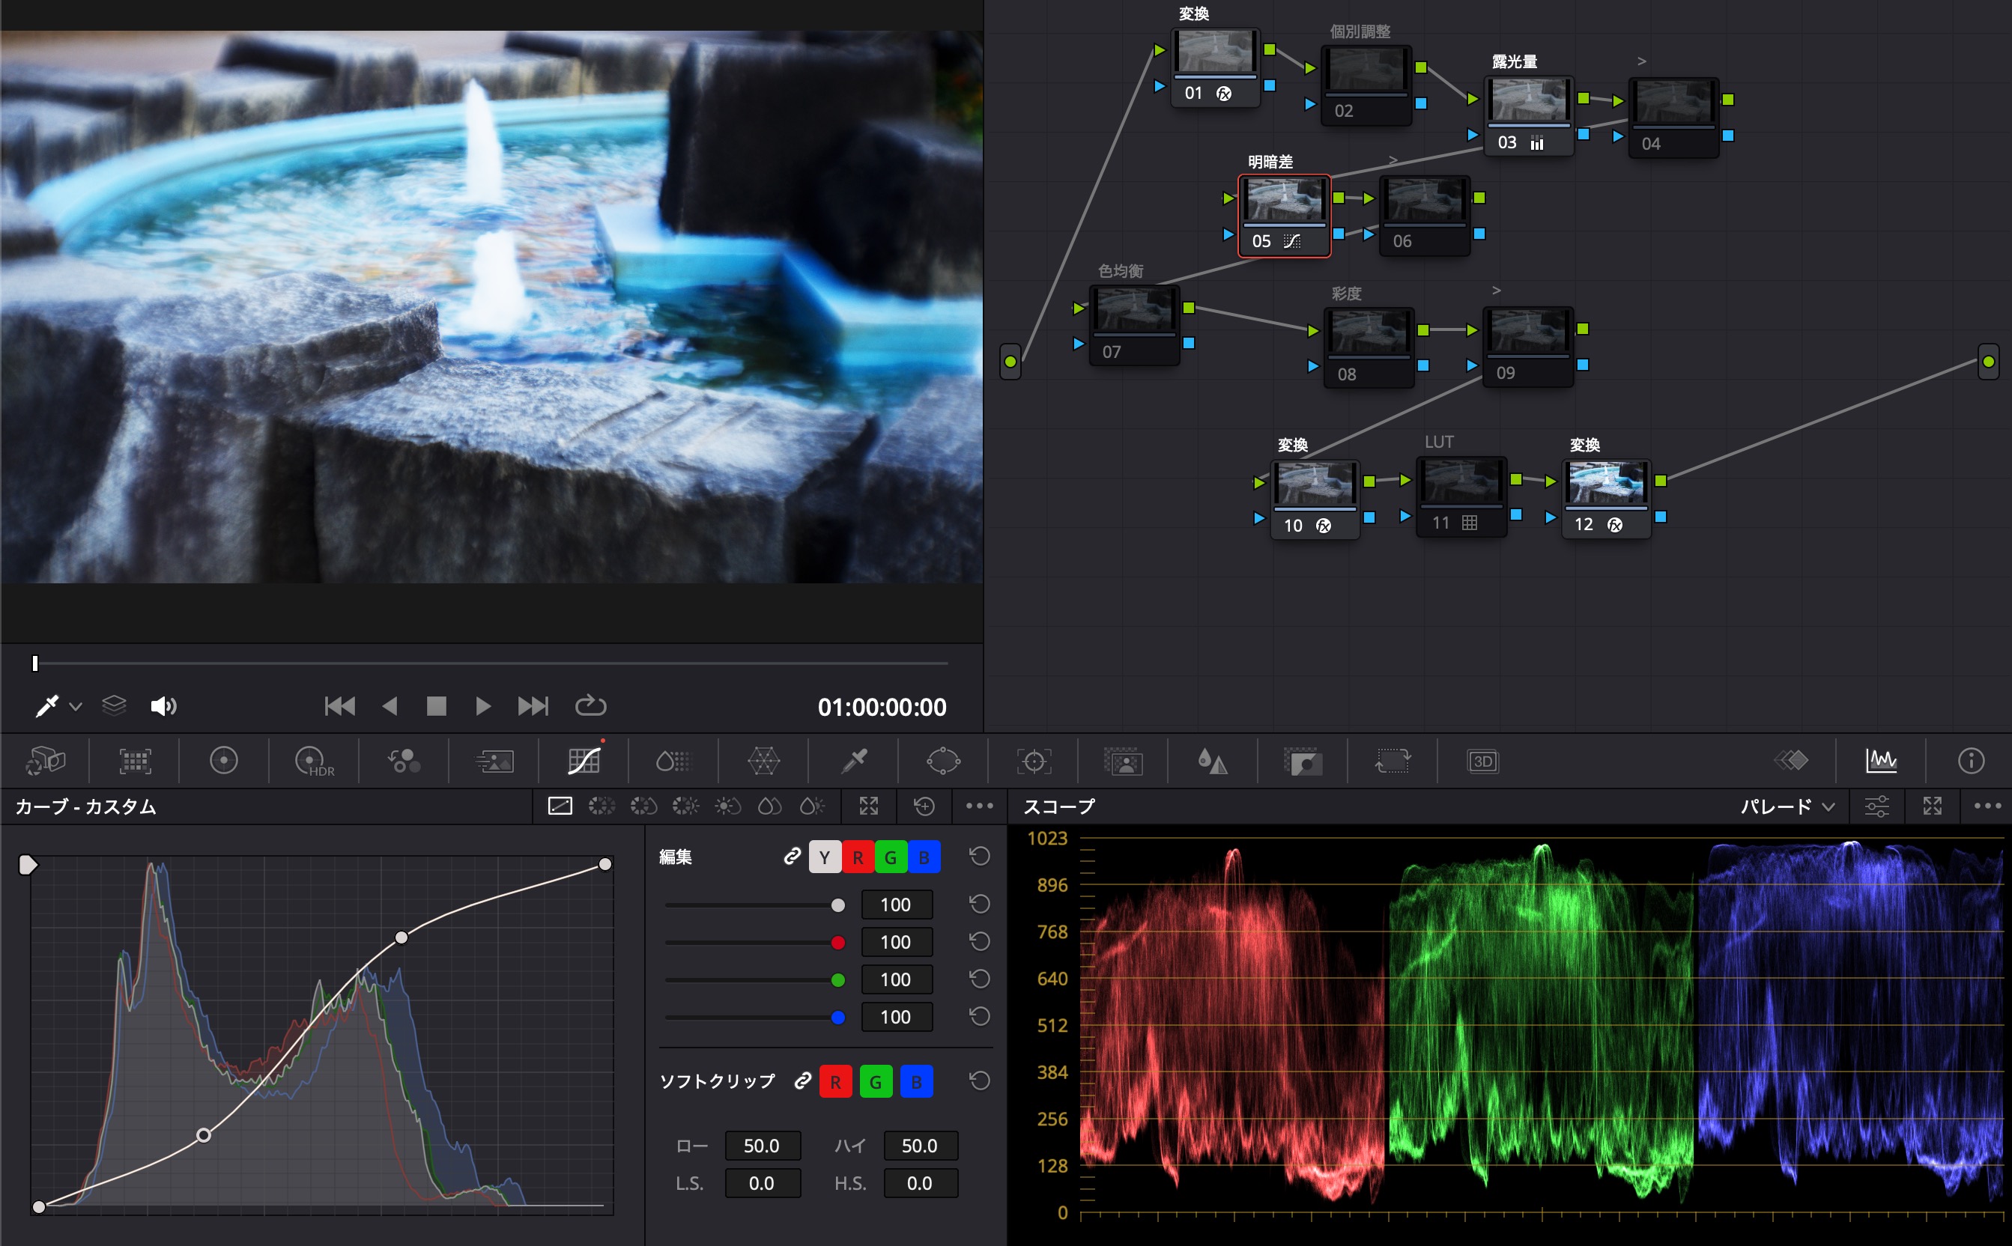Select the Custom curve mode icon
Image resolution: width=2012 pixels, height=1246 pixels.
pos(560,806)
